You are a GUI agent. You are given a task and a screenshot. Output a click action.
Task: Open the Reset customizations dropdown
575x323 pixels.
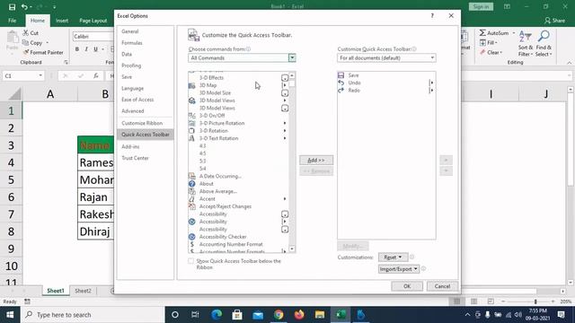[393, 258]
